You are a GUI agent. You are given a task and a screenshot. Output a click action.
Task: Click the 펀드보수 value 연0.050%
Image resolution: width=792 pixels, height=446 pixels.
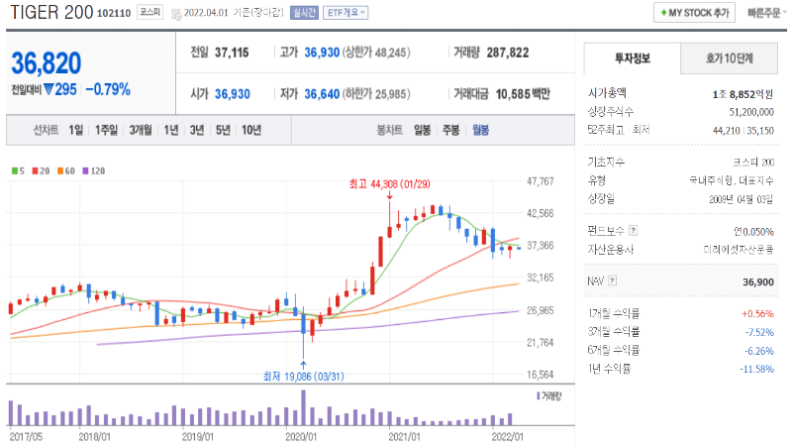[x=753, y=232]
